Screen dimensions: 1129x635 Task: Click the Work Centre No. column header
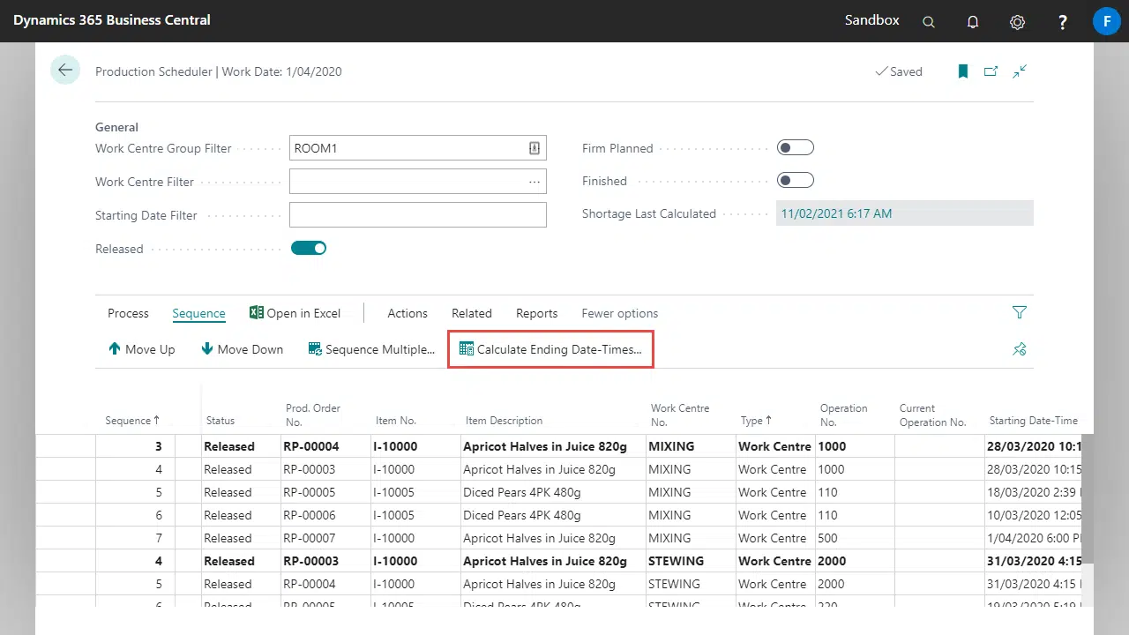coord(680,415)
